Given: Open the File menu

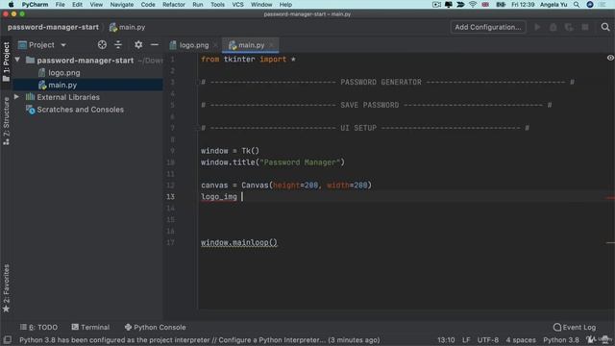Looking at the screenshot, I should point(60,5).
